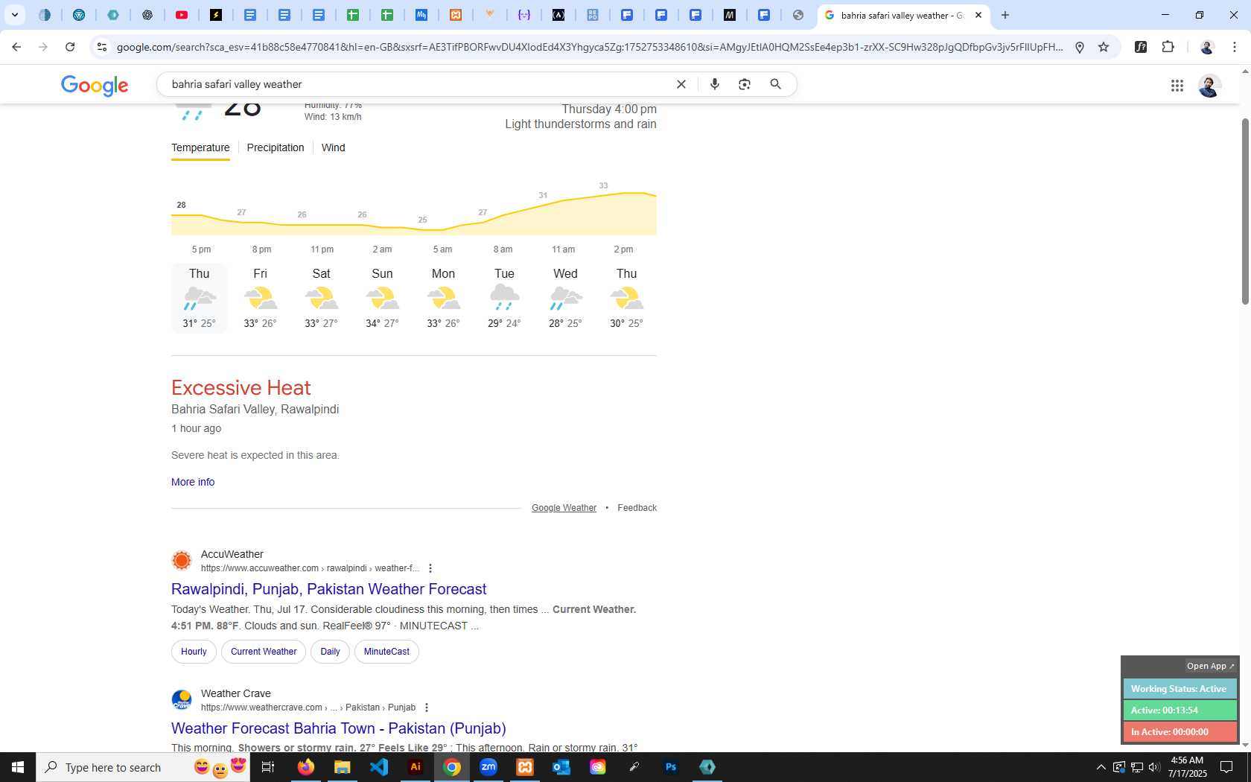Send Feedback on weather widget

[637, 508]
